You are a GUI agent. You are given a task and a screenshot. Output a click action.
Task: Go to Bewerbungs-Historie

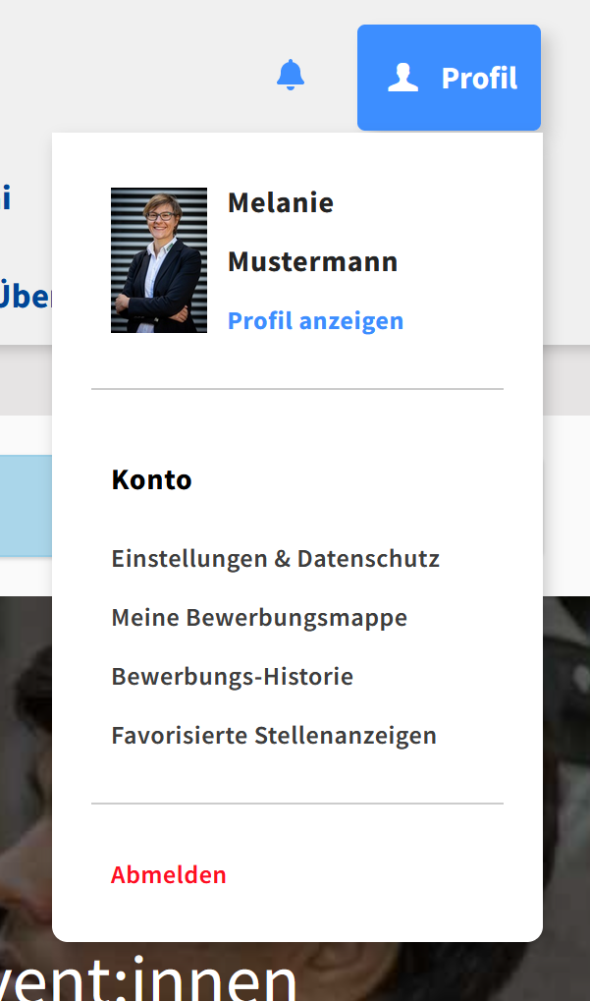pos(233,676)
